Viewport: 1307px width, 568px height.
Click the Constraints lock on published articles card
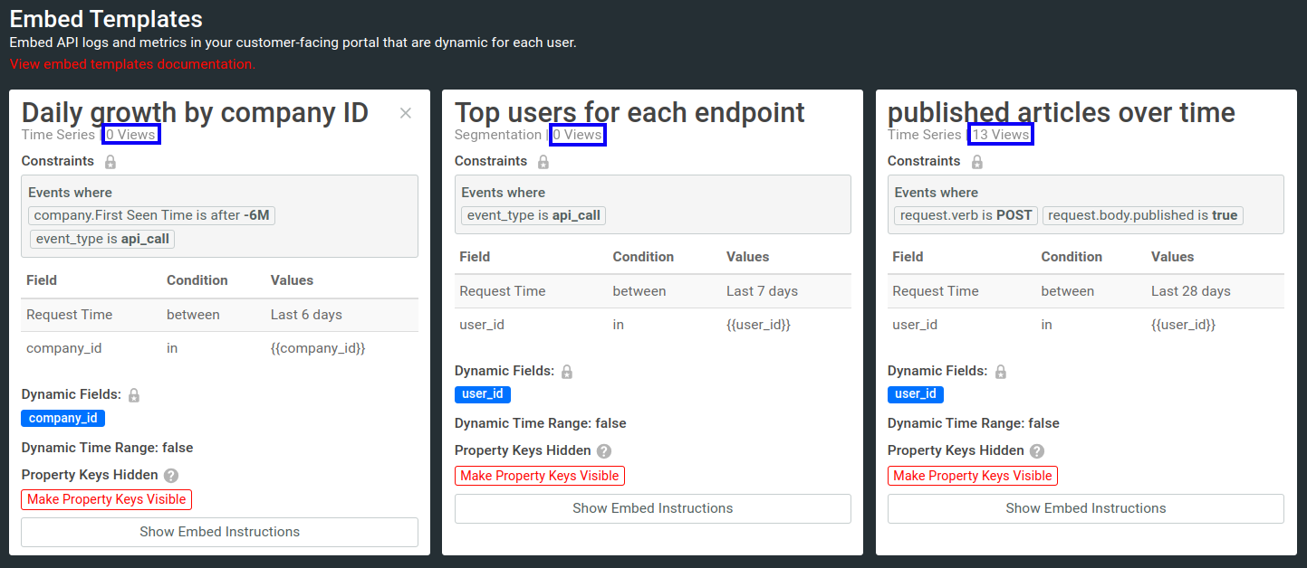975,161
